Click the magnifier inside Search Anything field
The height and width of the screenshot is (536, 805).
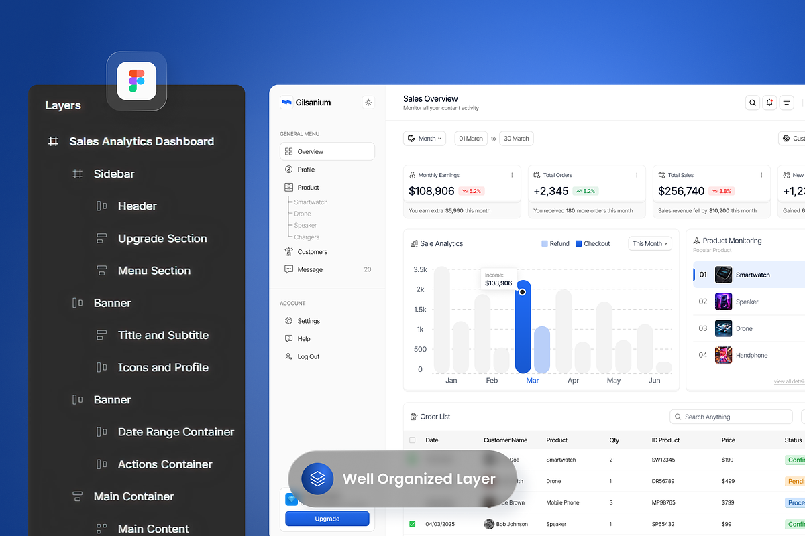(x=678, y=417)
